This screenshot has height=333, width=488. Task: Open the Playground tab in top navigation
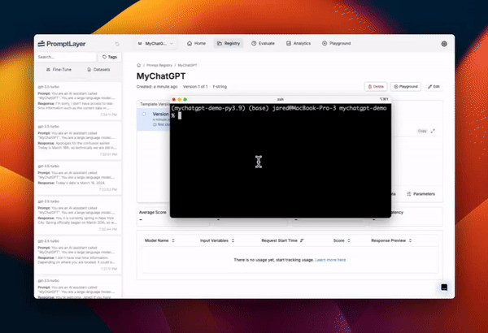tap(337, 43)
